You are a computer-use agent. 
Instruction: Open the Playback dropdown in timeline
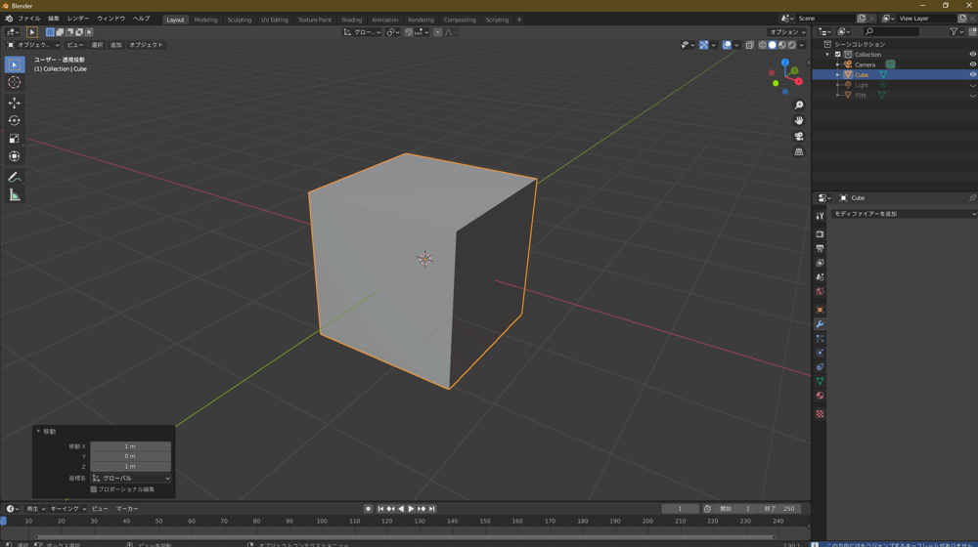tap(35, 509)
